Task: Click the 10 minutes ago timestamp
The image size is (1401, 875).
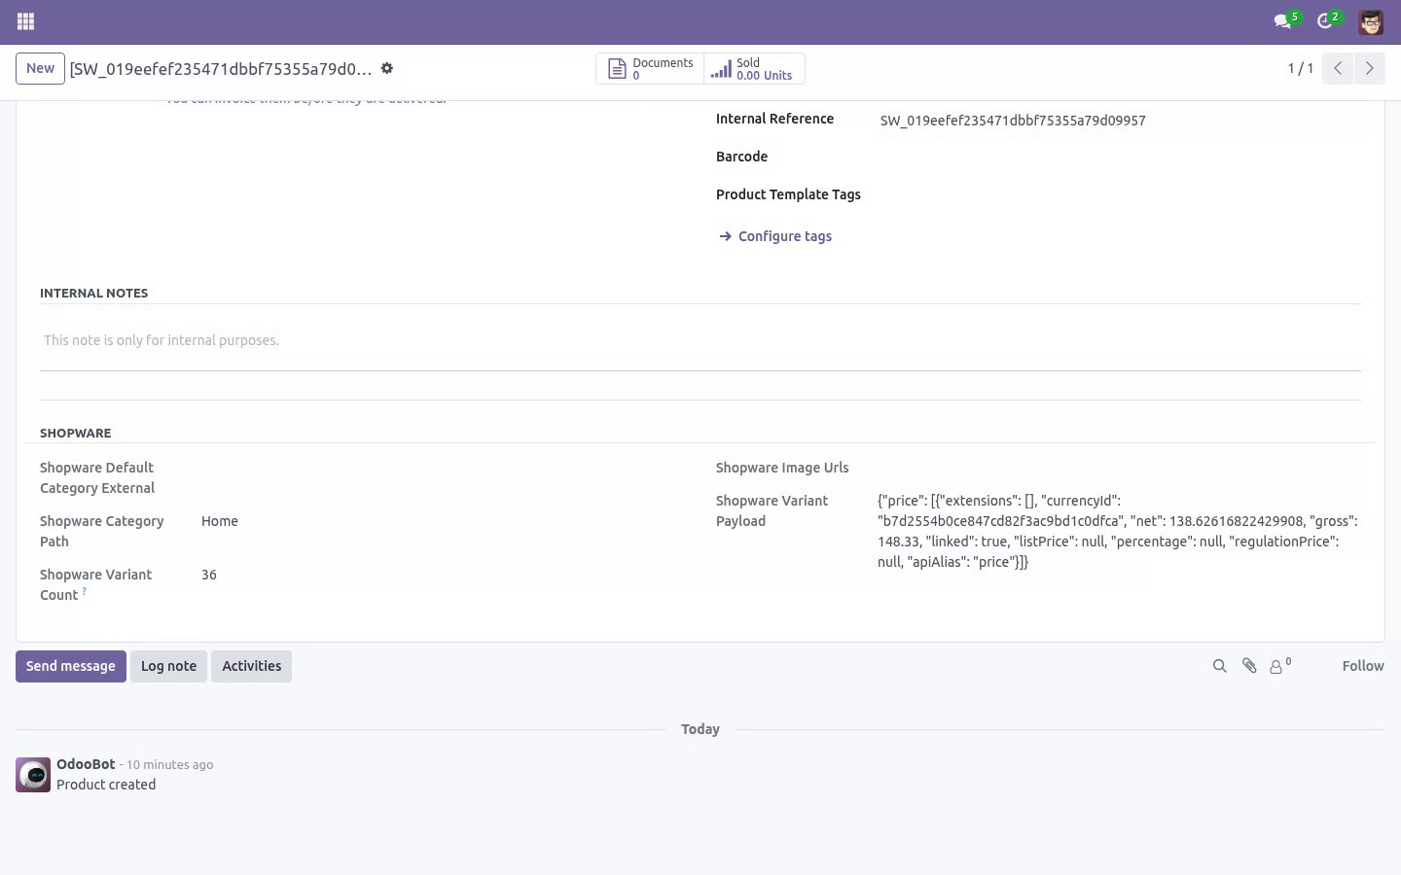Action: pos(169,765)
